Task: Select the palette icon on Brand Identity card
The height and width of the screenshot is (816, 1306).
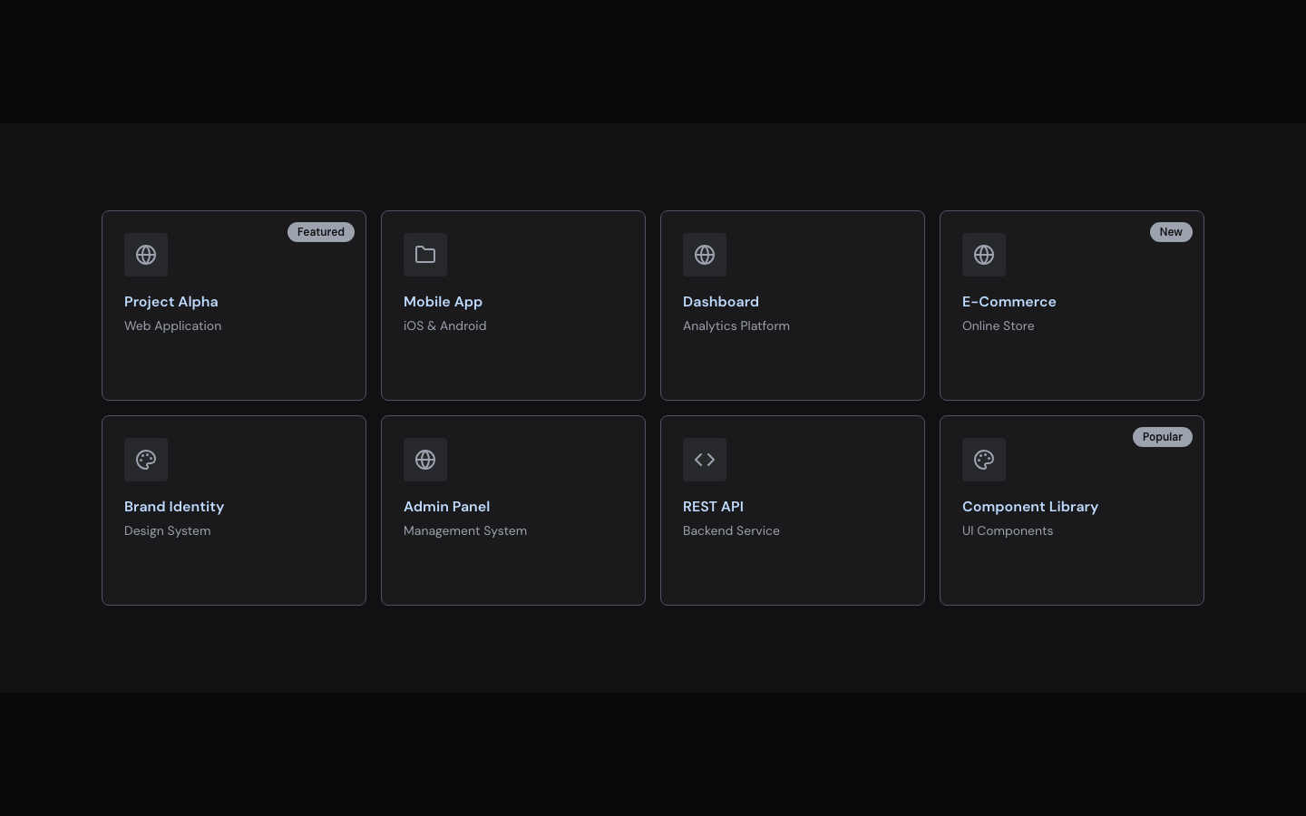Action: pos(146,460)
